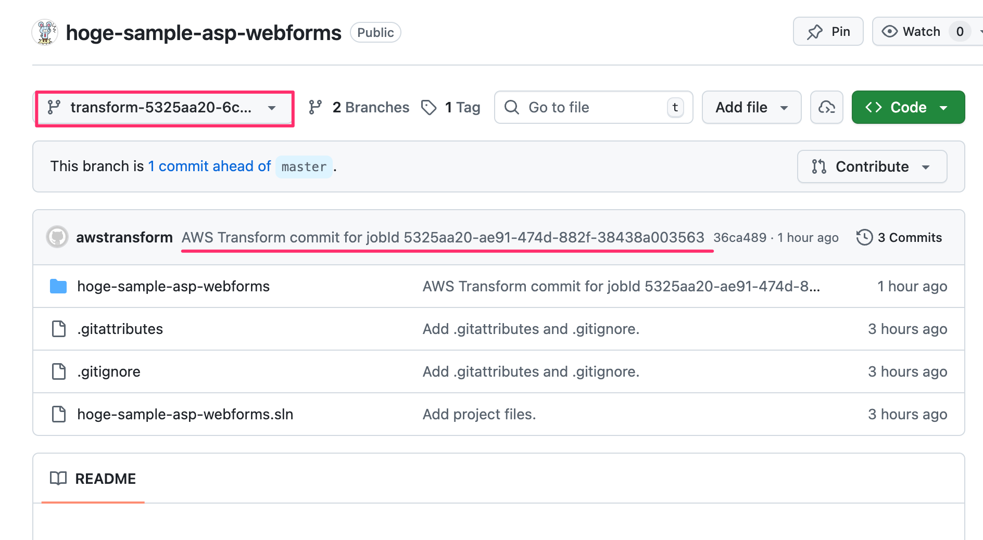Click the .gitattributes file icon
The height and width of the screenshot is (540, 983).
click(x=59, y=329)
